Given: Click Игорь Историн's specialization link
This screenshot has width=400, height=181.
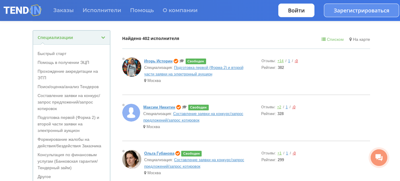Looking at the screenshot, I should (x=194, y=71).
